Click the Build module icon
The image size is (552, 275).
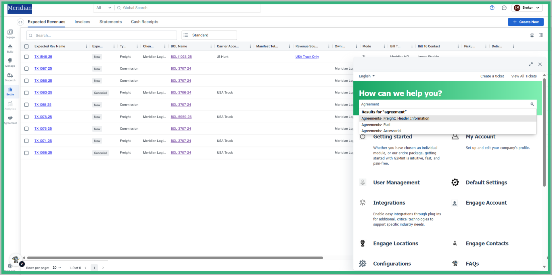click(x=10, y=48)
